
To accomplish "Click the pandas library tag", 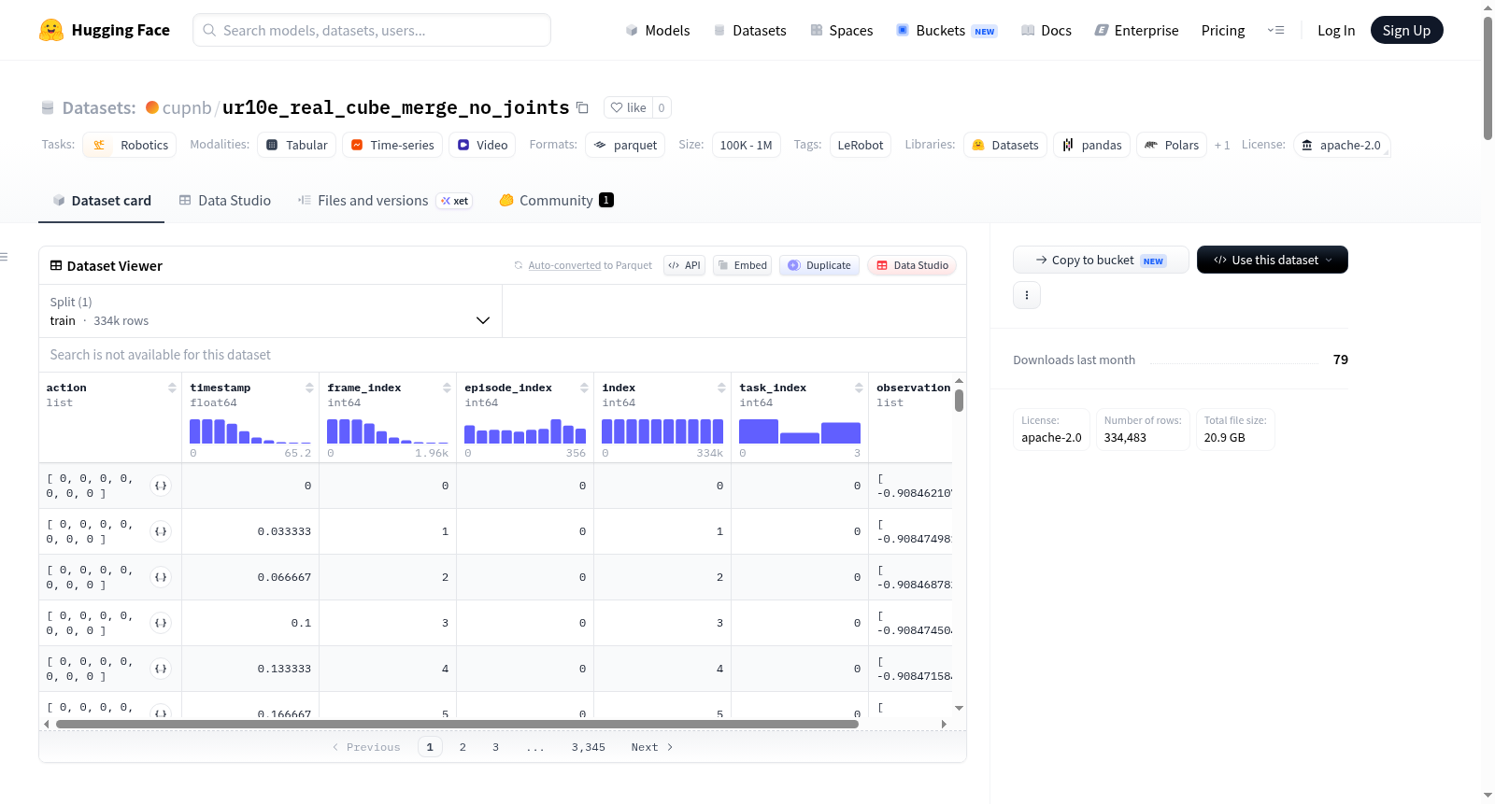I will (x=1092, y=145).
